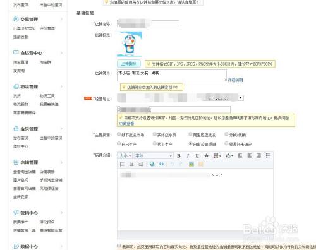Insert ordered list in editor second row
This screenshot has height=250, width=316.
point(122,164)
